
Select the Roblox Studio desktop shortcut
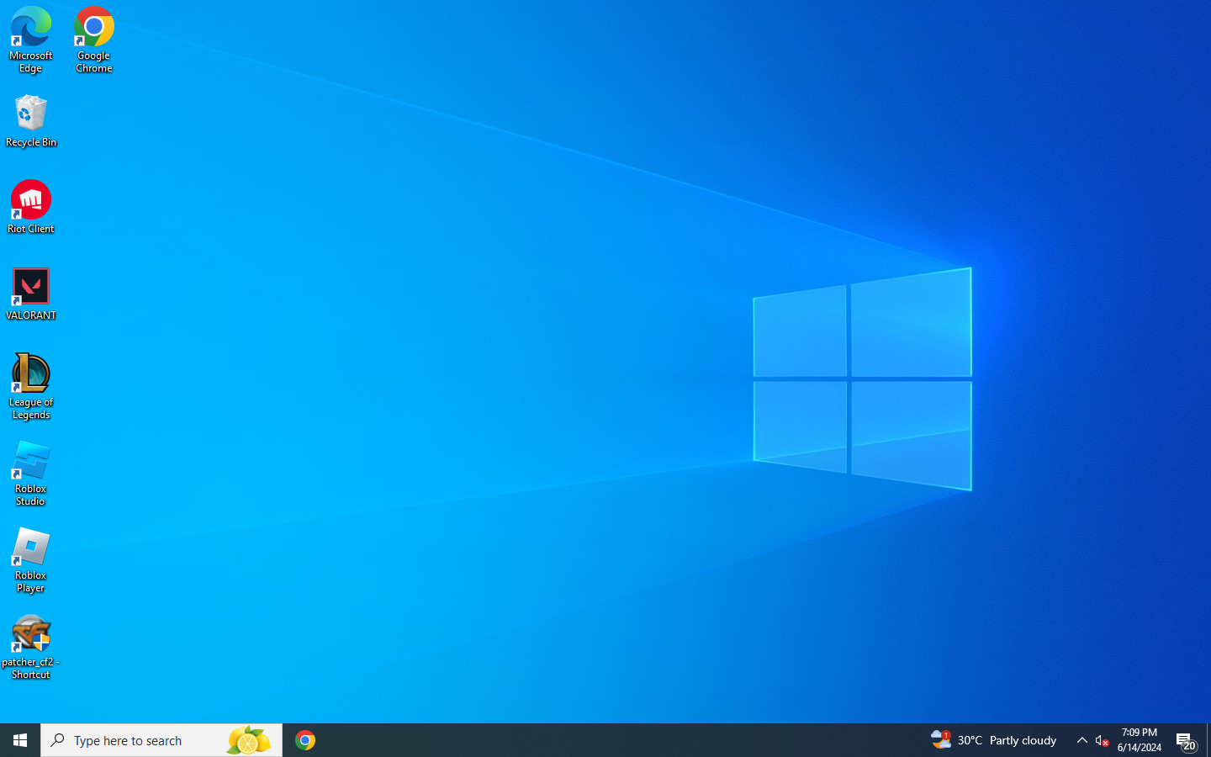coord(31,474)
